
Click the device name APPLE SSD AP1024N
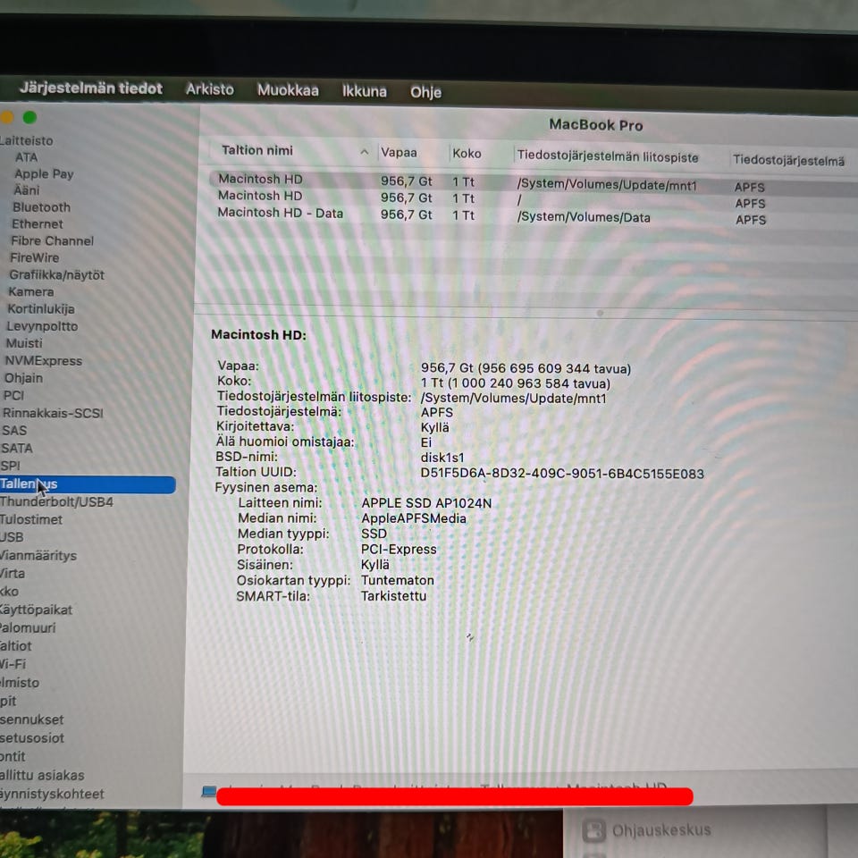point(426,503)
